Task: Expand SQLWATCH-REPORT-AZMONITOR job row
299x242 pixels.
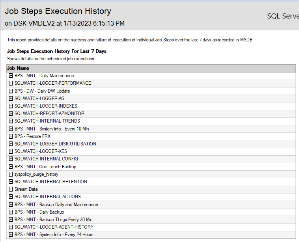Action: 11,114
